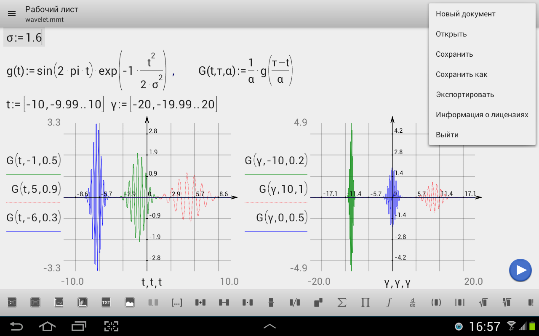Insert the factorial operator
This screenshot has width=539, height=336.
[x=531, y=302]
